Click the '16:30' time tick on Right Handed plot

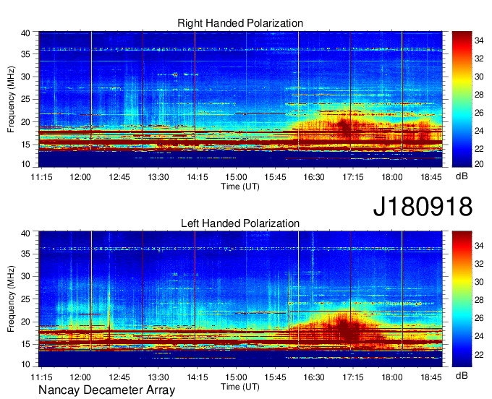click(314, 177)
